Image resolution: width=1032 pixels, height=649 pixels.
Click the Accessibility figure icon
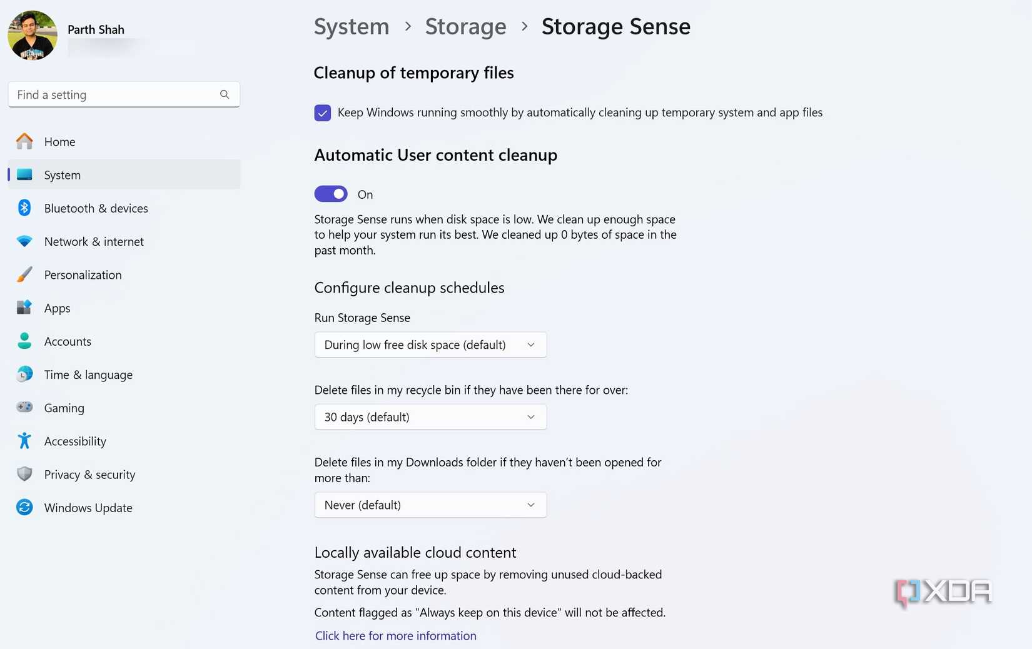pyautogui.click(x=24, y=440)
